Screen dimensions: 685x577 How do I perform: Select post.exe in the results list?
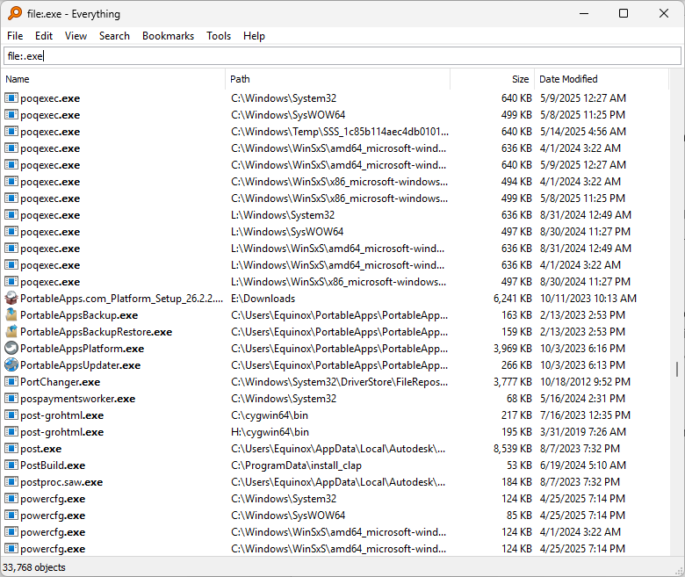tap(40, 449)
